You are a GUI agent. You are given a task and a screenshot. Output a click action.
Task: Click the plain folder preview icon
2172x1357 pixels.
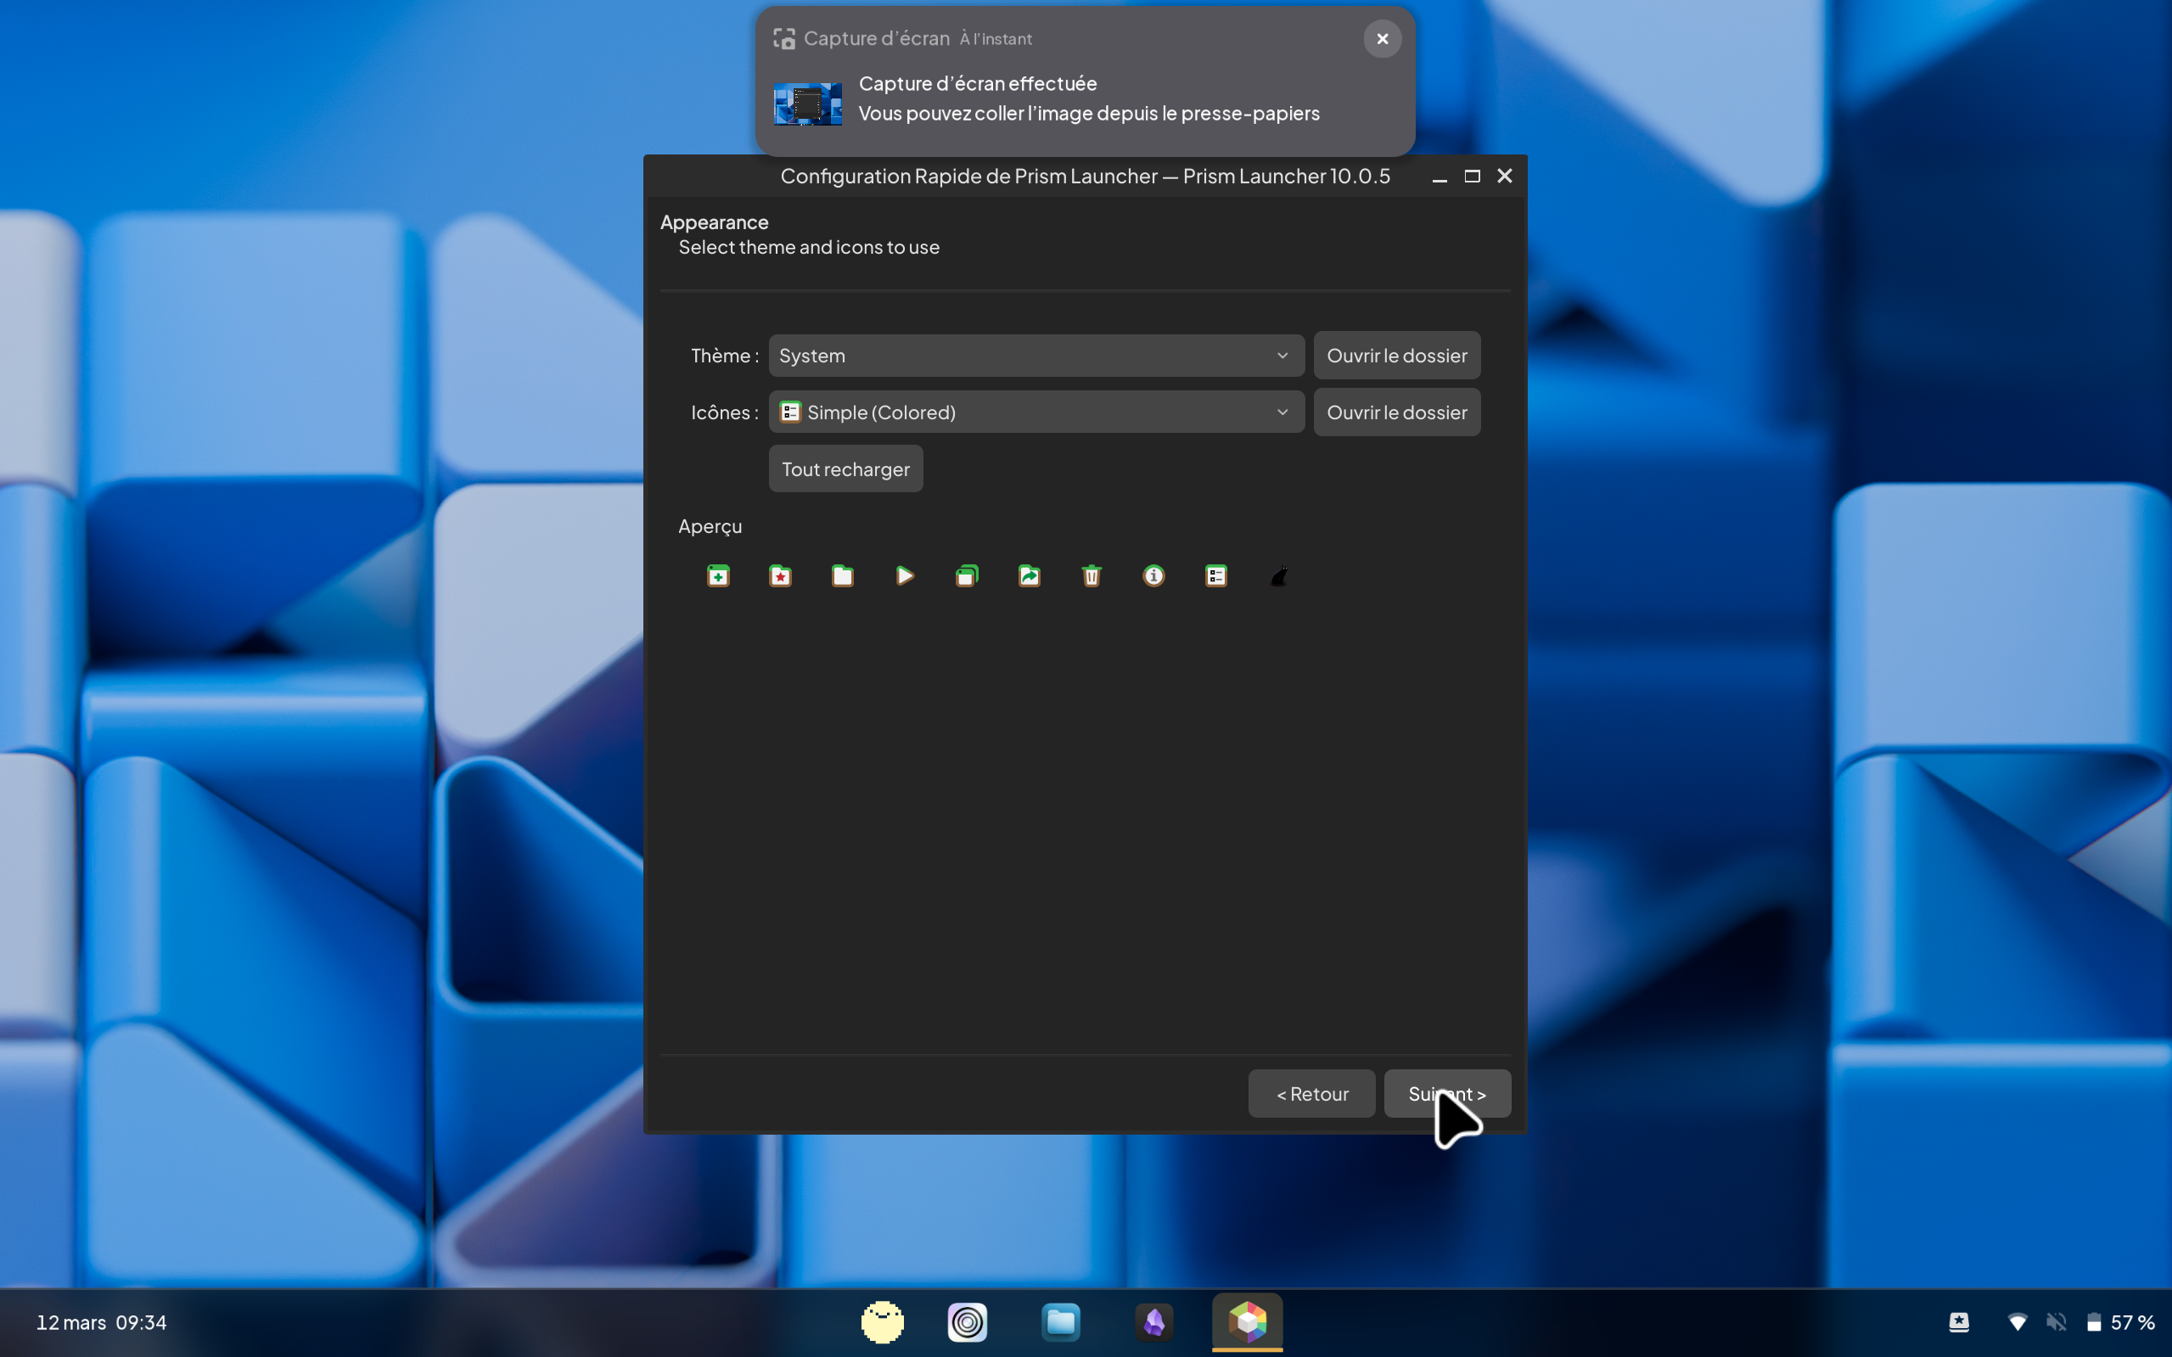point(843,576)
